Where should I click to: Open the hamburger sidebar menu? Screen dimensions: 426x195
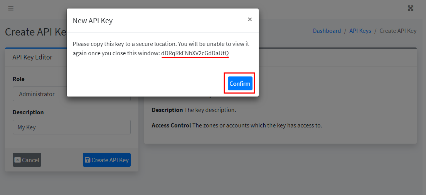click(11, 8)
